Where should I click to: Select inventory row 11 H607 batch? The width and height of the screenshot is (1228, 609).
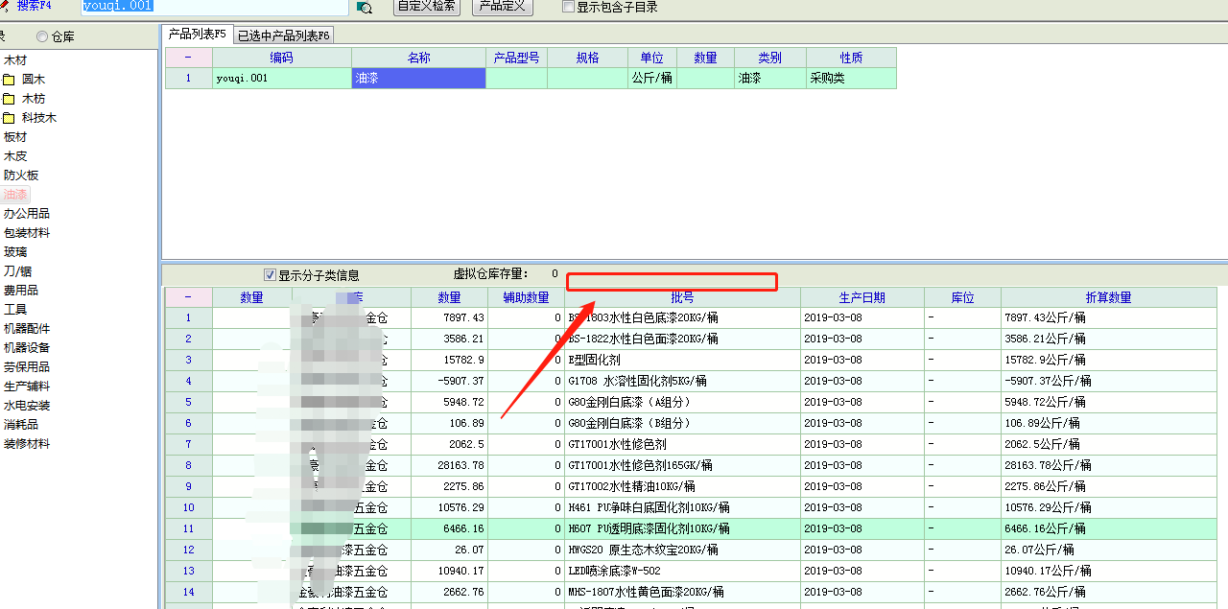tap(681, 528)
